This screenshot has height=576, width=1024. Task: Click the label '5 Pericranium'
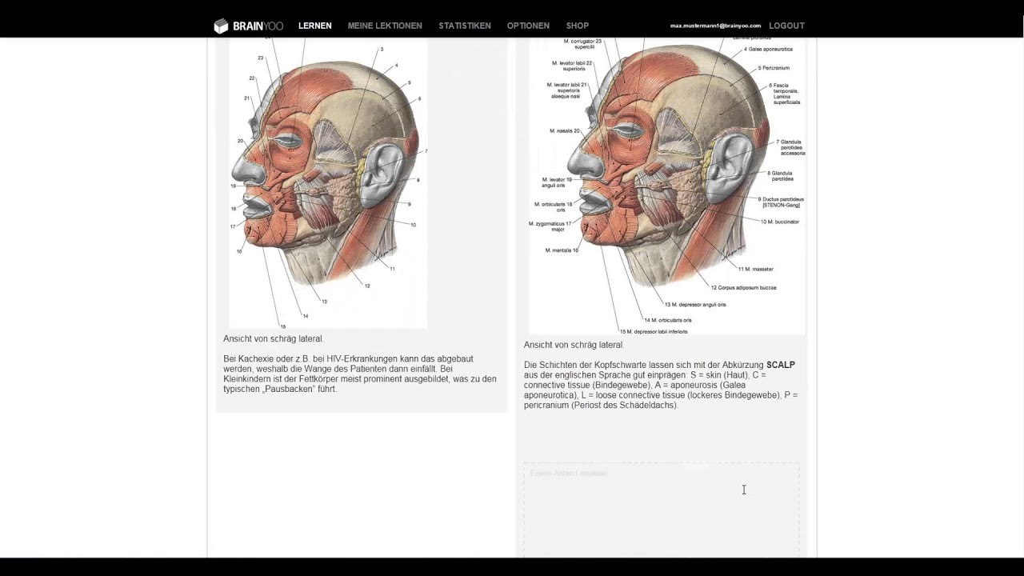[x=774, y=68]
